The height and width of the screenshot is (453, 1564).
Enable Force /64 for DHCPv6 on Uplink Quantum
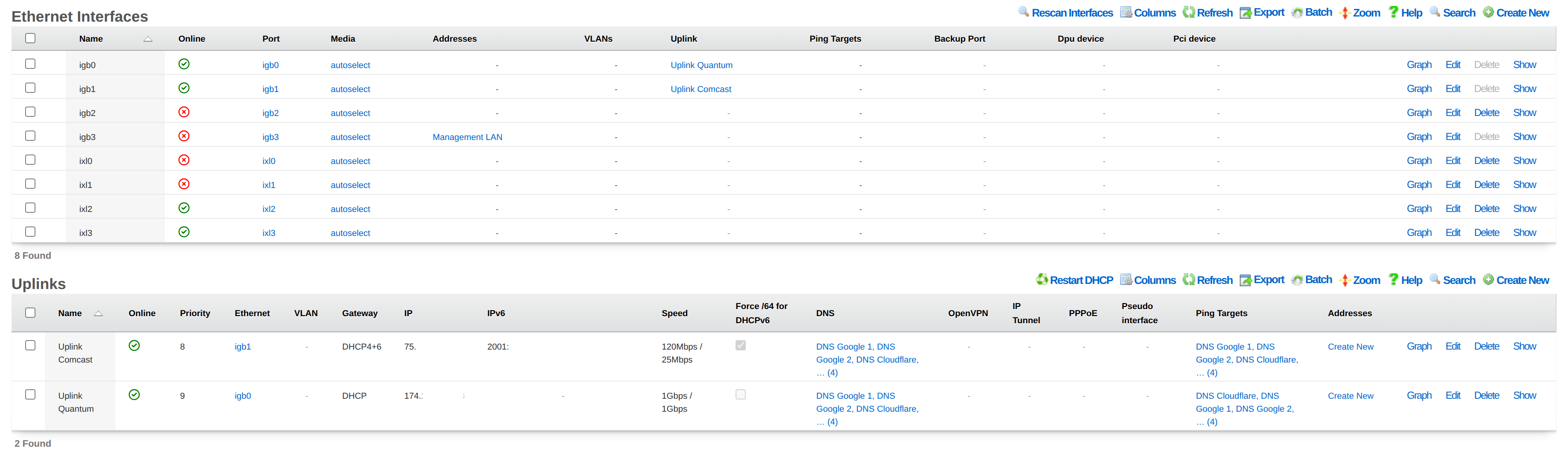[741, 394]
